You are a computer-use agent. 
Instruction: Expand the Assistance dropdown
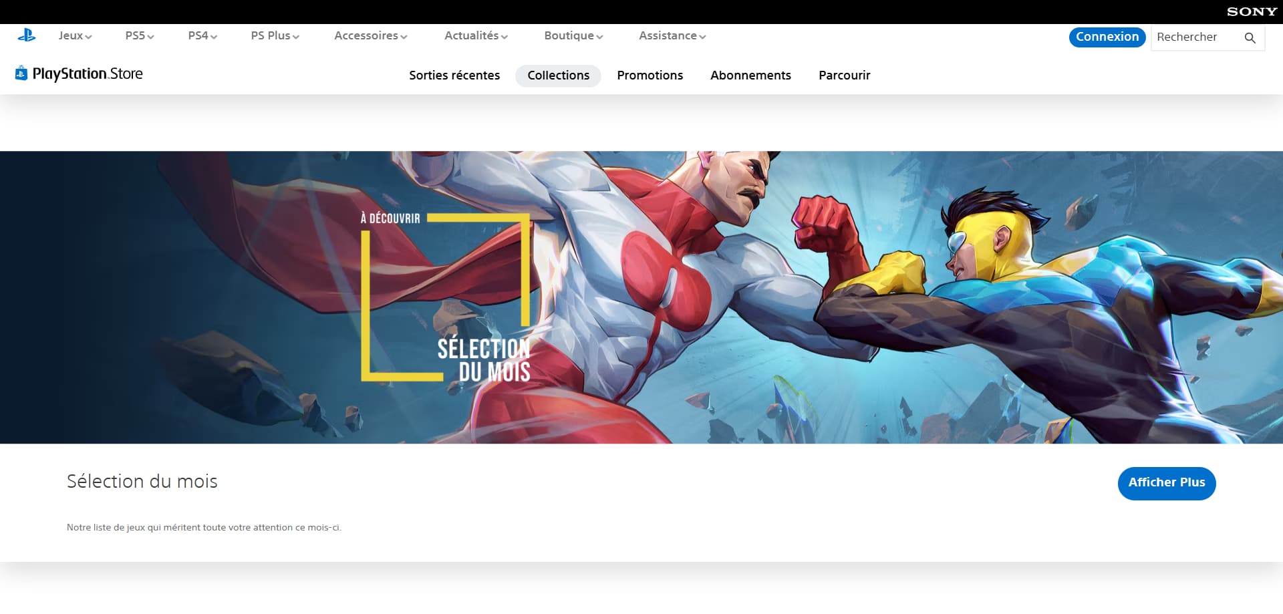pyautogui.click(x=672, y=36)
